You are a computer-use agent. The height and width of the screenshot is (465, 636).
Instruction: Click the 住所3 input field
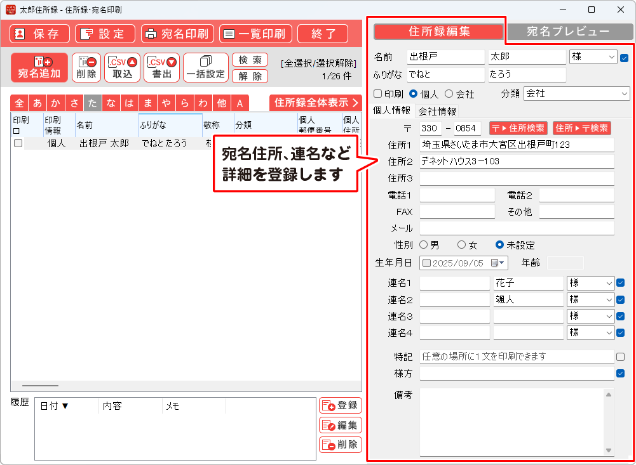pyautogui.click(x=517, y=178)
